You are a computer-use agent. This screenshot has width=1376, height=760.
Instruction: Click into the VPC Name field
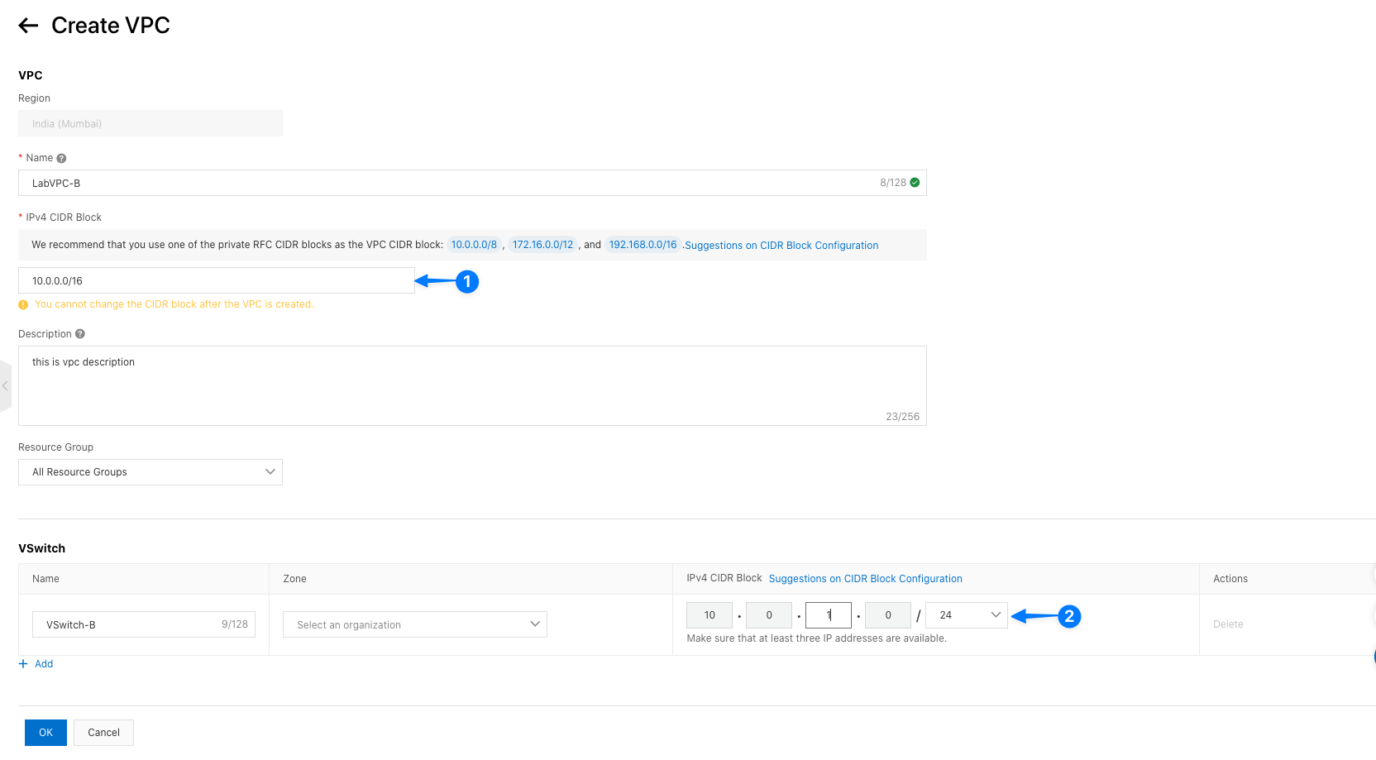pyautogui.click(x=447, y=183)
